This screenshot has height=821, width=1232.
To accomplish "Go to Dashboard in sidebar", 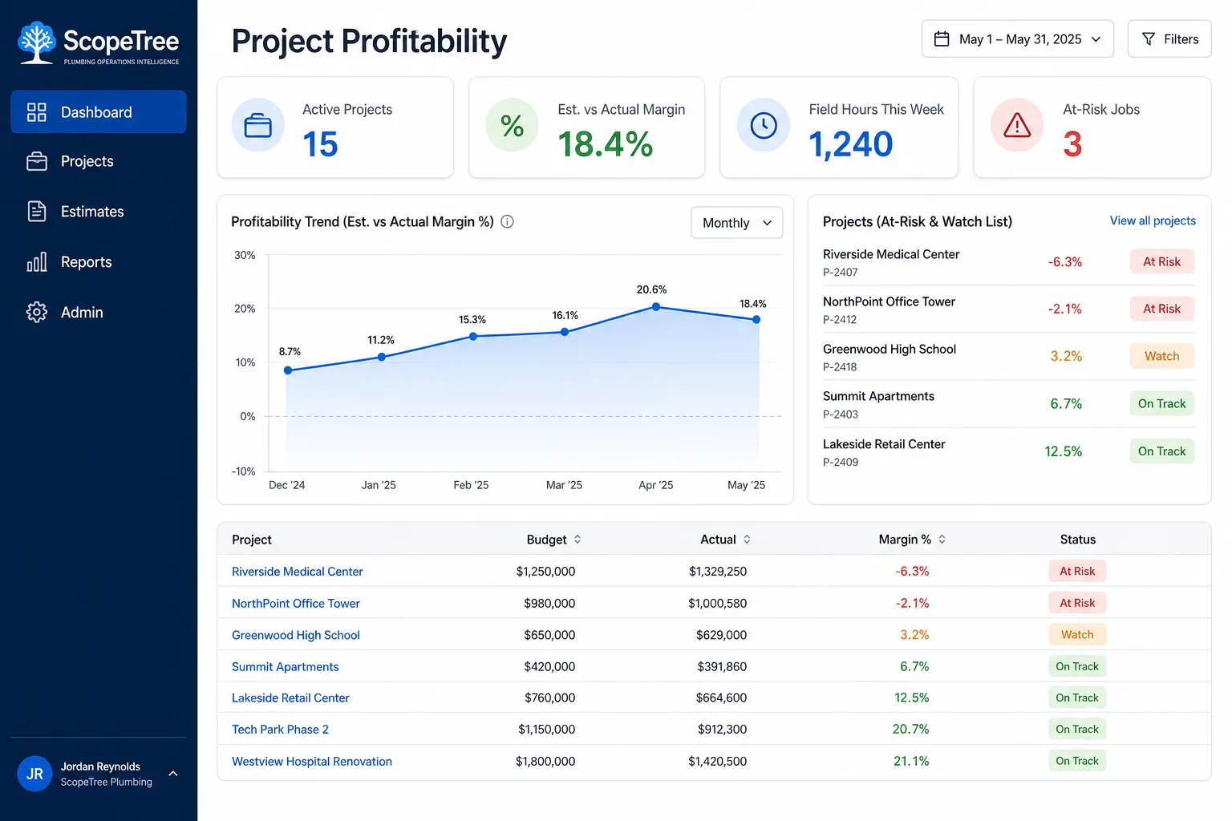I will pyautogui.click(x=98, y=112).
